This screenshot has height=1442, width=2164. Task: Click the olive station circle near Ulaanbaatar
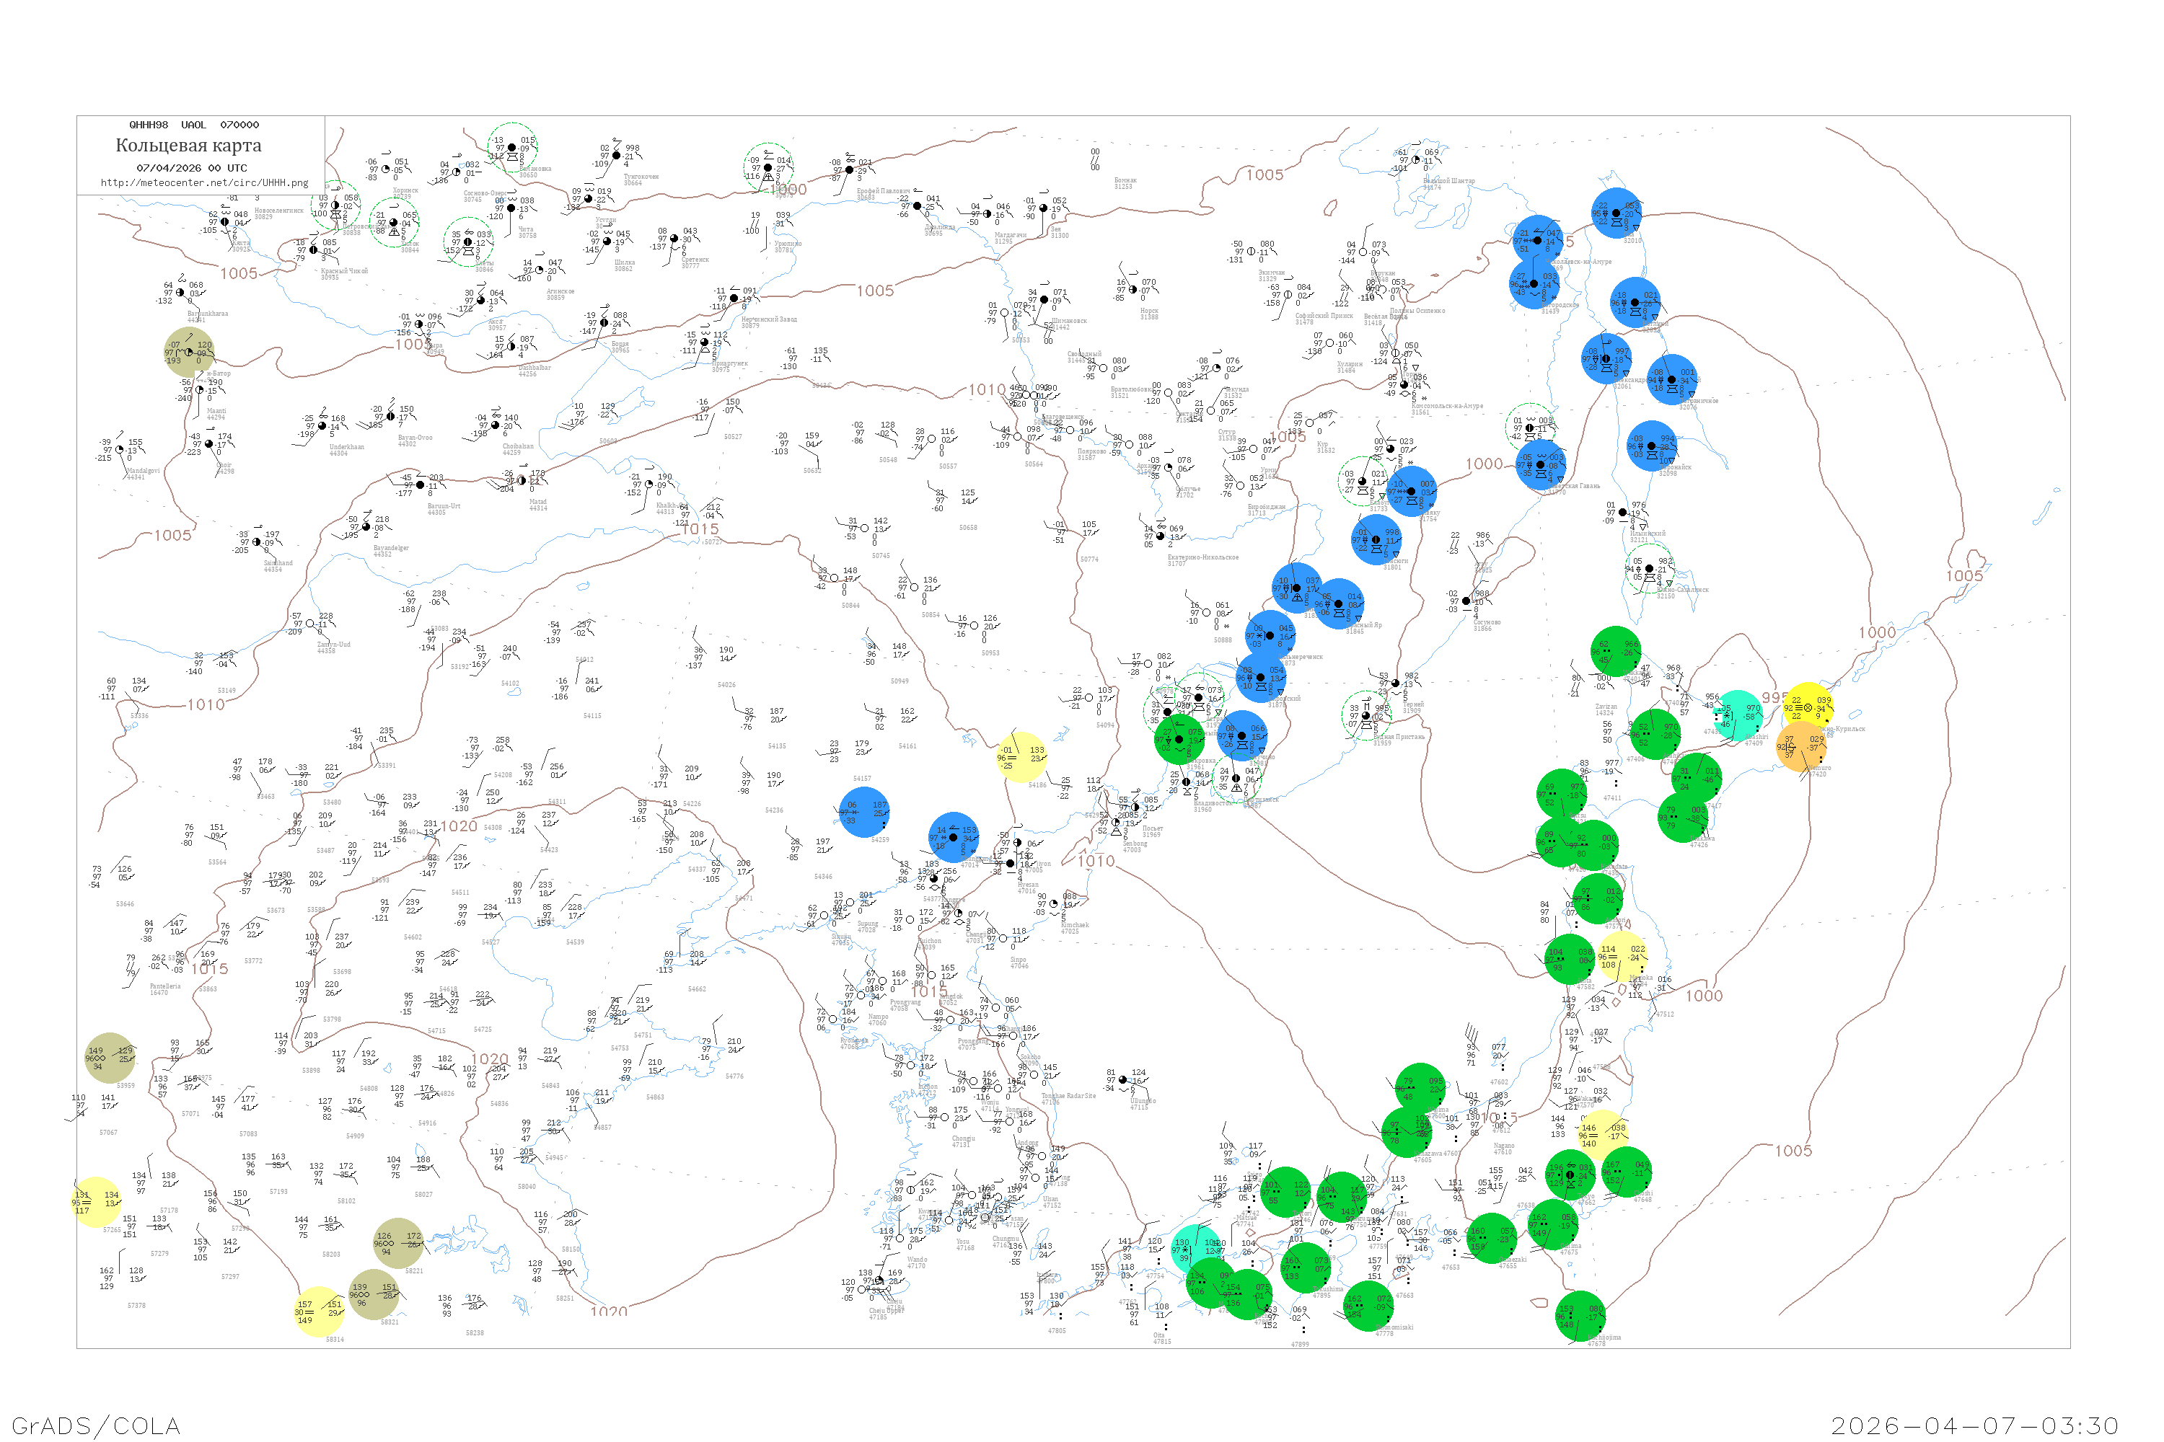[x=190, y=353]
